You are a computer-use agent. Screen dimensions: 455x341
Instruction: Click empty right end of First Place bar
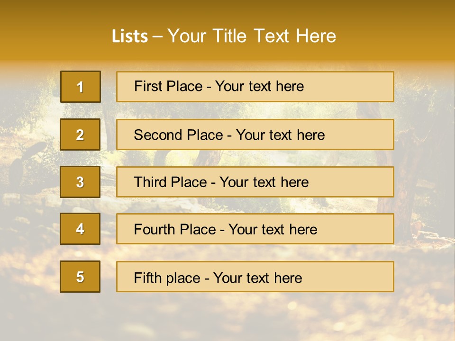tap(360, 87)
